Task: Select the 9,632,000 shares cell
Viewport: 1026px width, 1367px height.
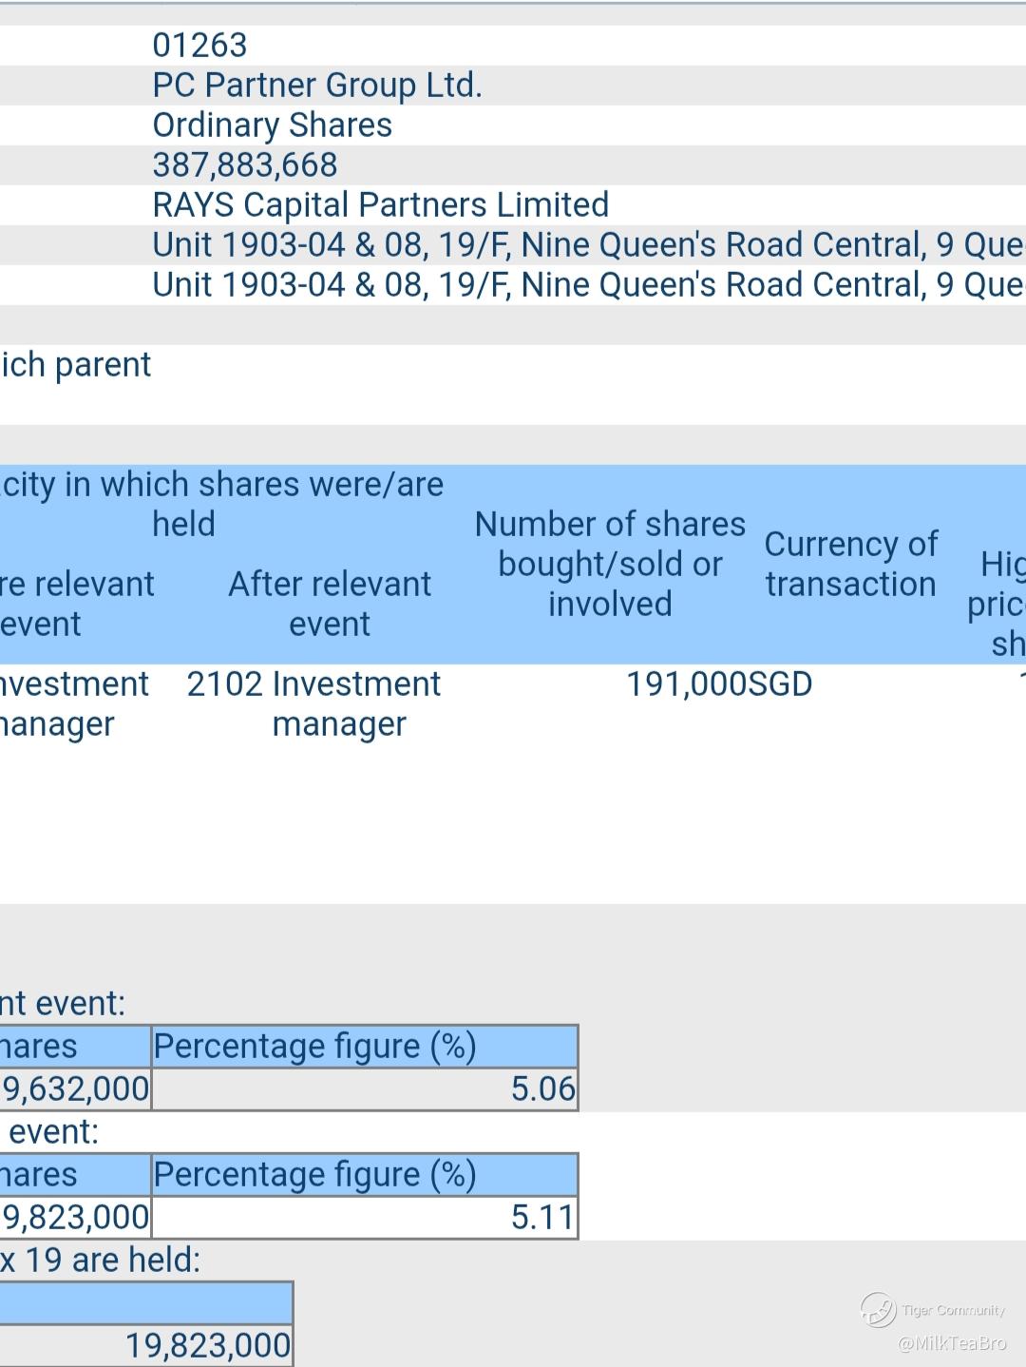Action: (75, 1088)
